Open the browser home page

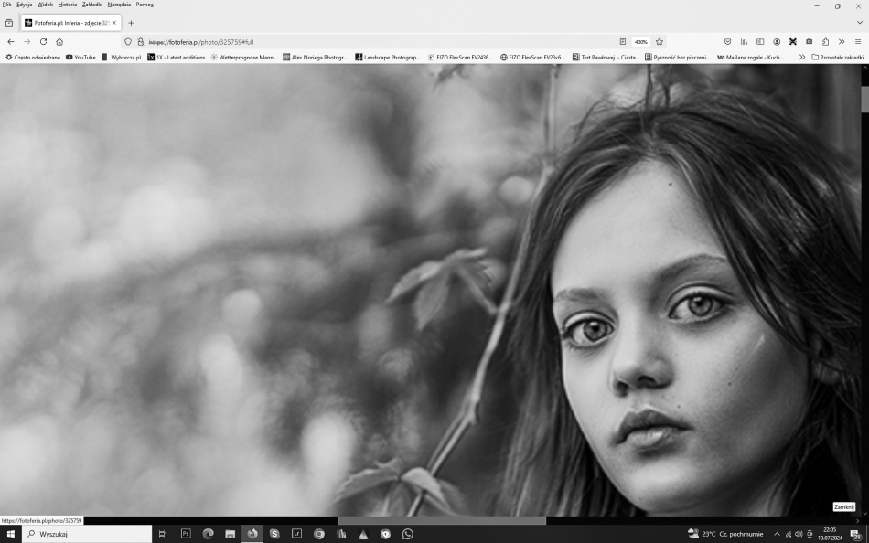(x=59, y=41)
